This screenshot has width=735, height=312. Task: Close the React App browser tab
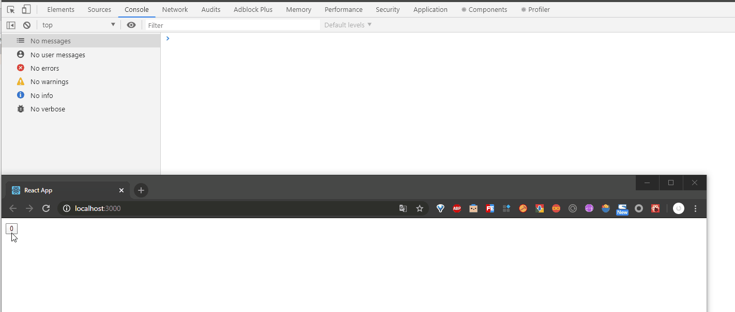click(x=121, y=190)
